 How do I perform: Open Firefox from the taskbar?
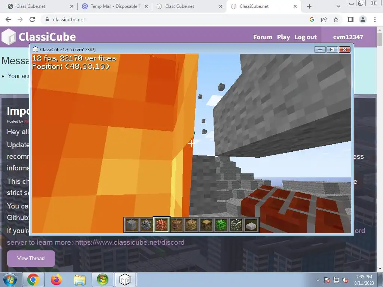pos(56,280)
